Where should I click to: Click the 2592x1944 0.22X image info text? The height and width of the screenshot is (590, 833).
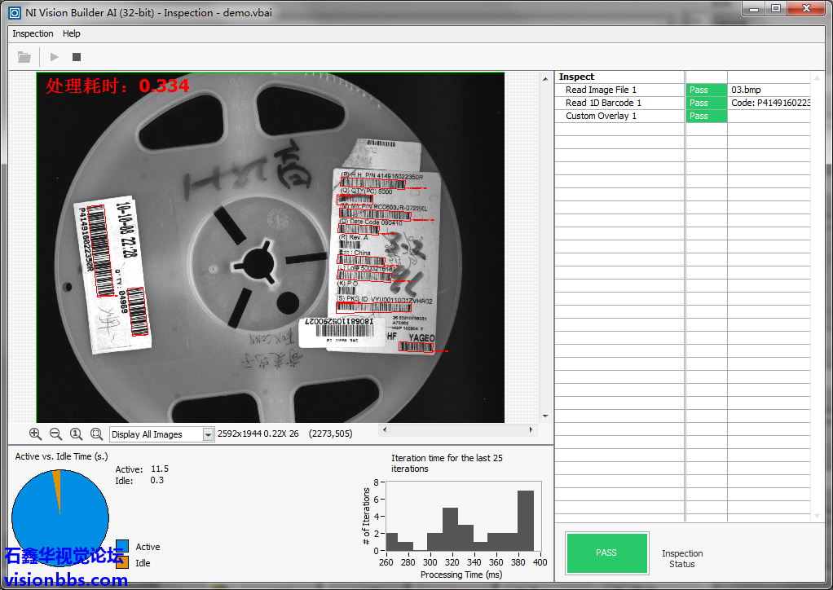tap(258, 434)
